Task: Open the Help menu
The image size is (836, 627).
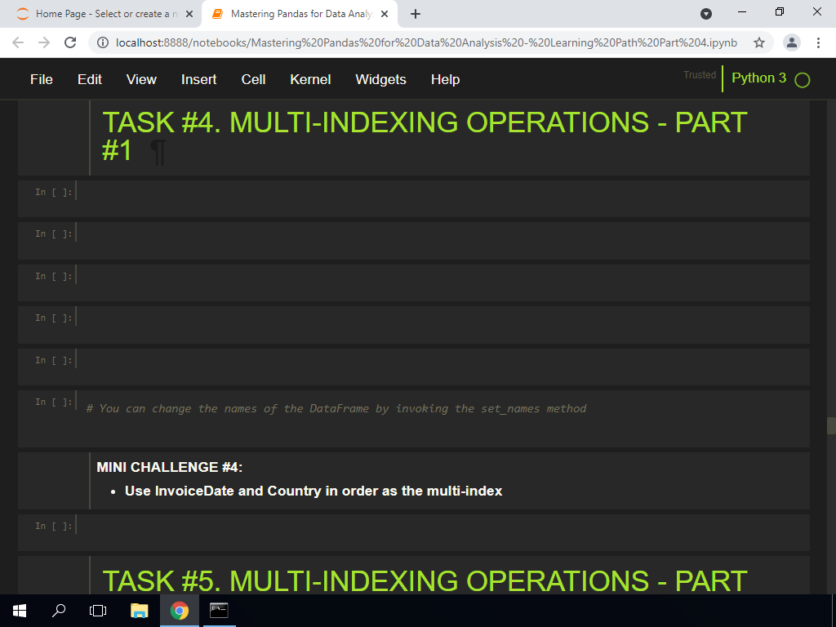Action: (445, 79)
